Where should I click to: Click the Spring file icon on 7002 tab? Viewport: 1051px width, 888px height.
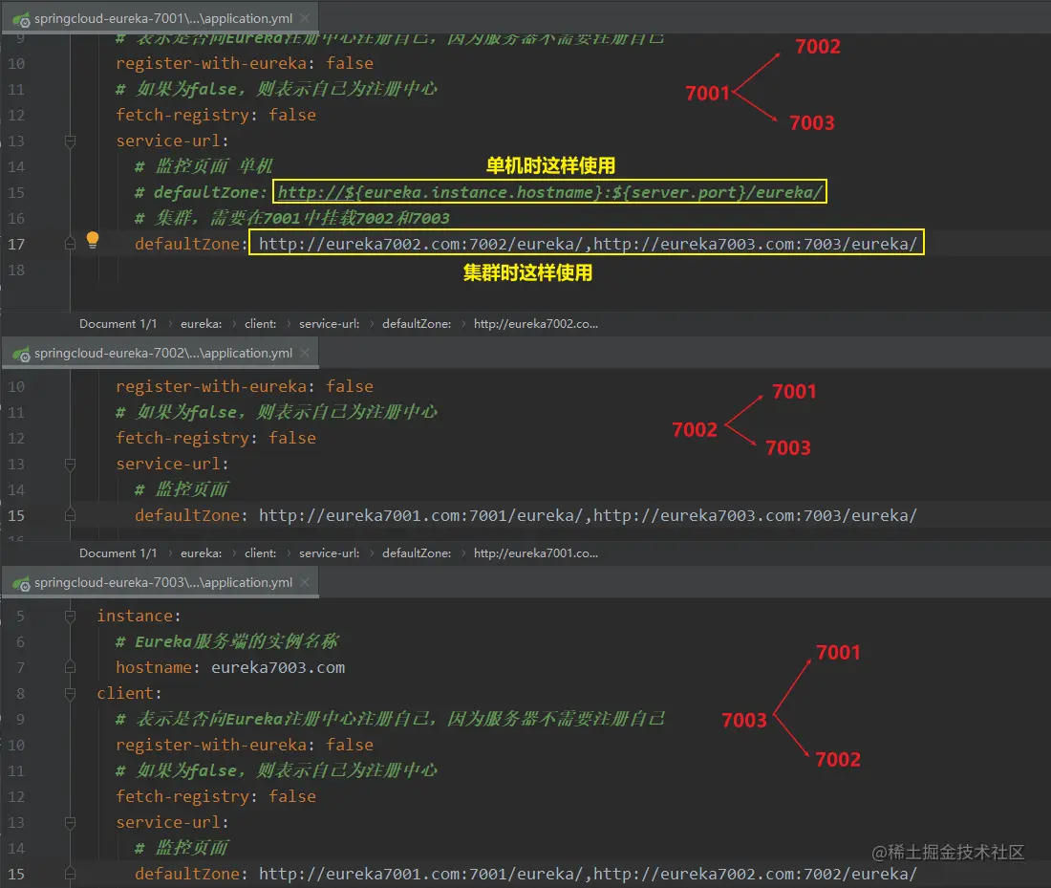click(21, 354)
